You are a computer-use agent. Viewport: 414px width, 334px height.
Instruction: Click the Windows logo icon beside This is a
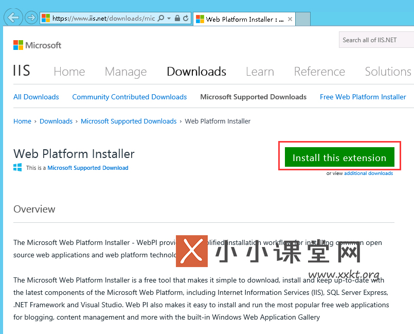[x=17, y=167]
